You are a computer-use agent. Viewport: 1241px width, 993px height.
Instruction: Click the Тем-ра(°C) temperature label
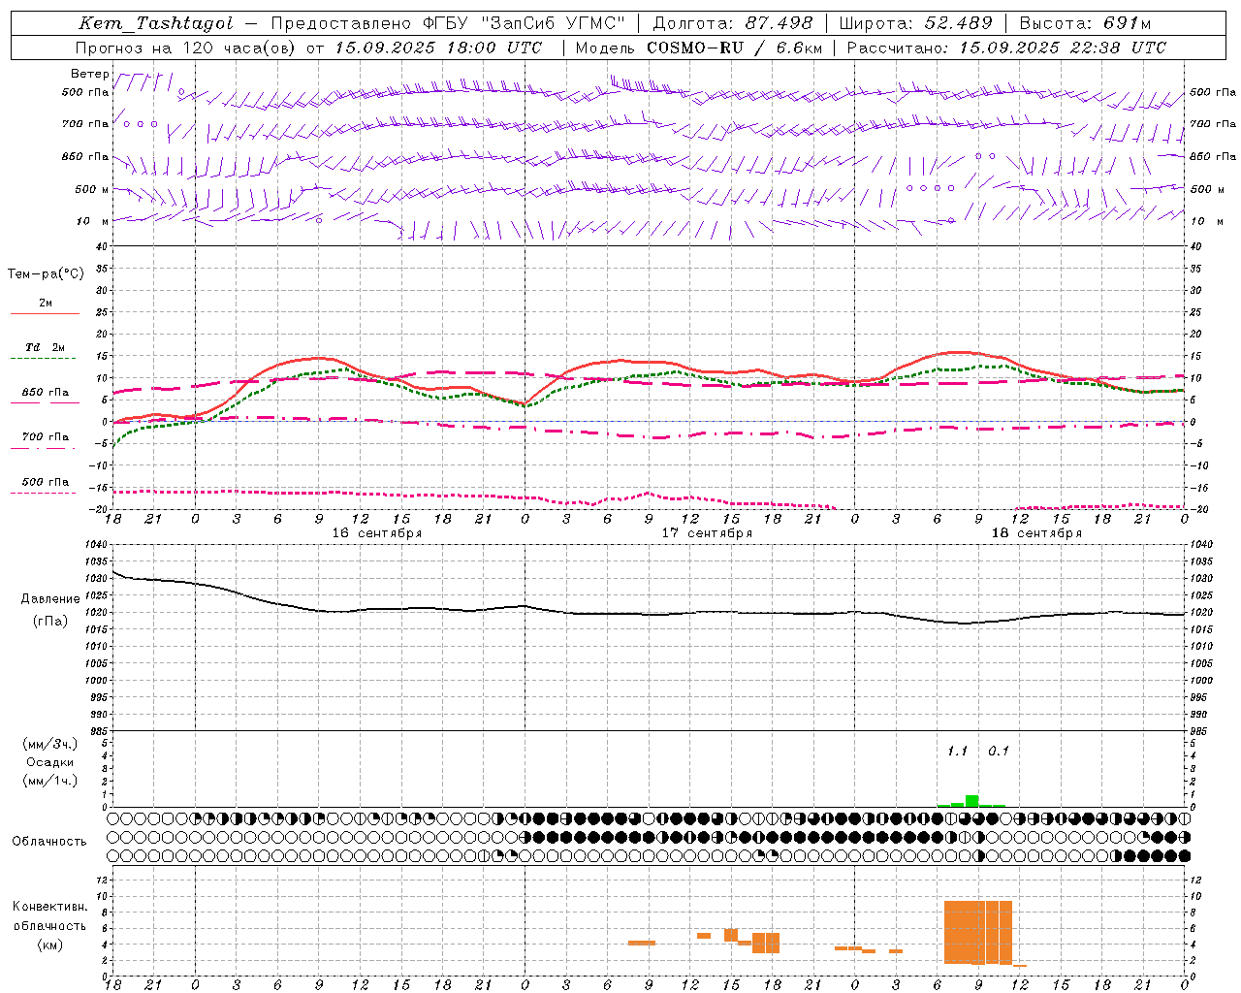[46, 274]
